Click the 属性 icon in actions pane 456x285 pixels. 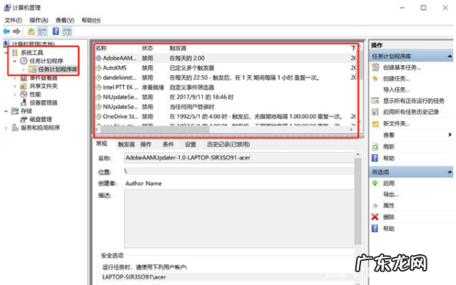(375, 206)
